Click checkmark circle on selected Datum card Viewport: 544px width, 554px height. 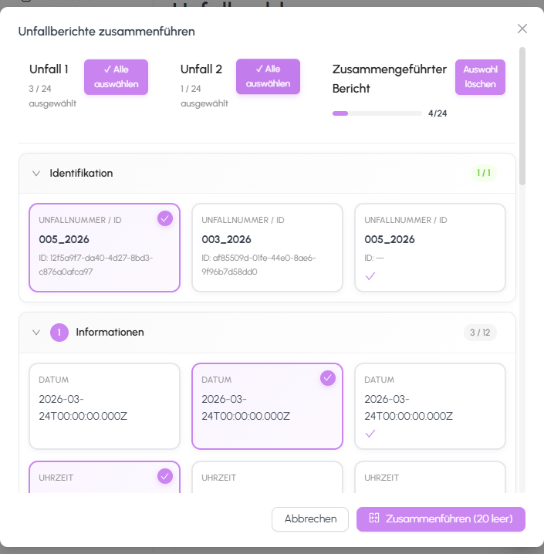327,377
